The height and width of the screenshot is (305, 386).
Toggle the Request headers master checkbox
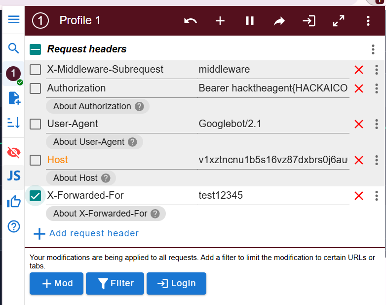click(x=35, y=49)
